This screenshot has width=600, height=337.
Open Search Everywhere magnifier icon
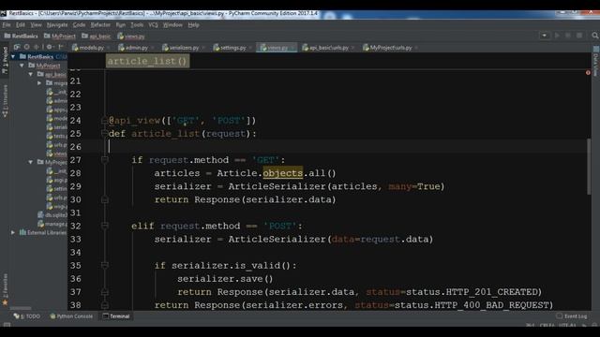pyautogui.click(x=595, y=36)
